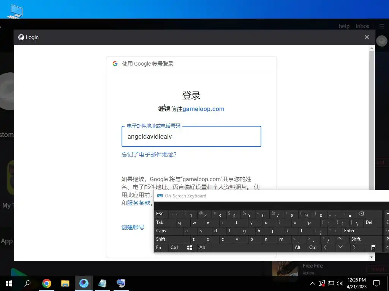Tap the left arrow key on on-screen keyboard
389x291 pixels.
click(x=328, y=247)
